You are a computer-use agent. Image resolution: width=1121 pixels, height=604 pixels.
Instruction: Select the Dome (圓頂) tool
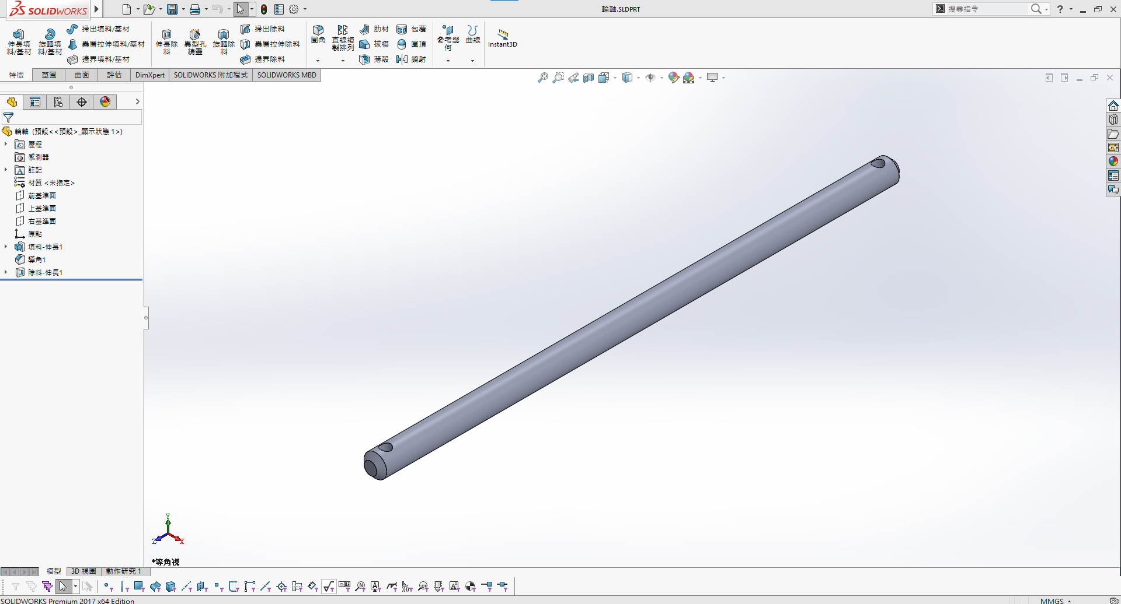(x=411, y=44)
